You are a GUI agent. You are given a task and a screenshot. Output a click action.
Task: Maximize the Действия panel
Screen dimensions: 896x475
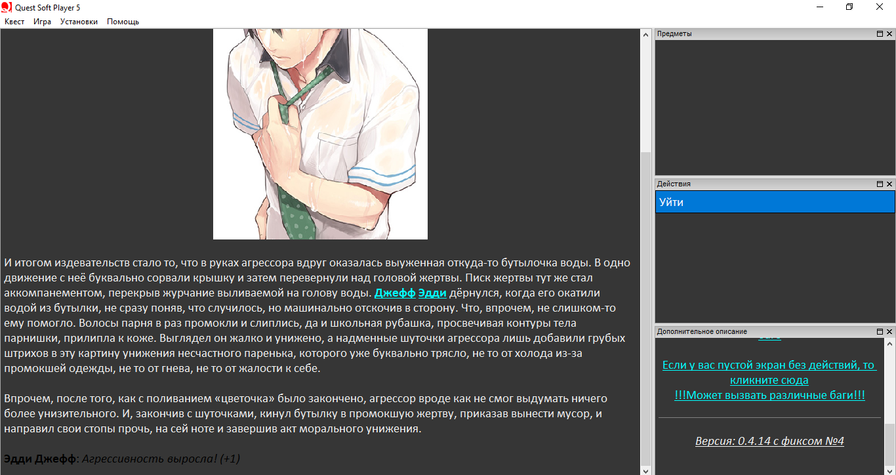880,184
